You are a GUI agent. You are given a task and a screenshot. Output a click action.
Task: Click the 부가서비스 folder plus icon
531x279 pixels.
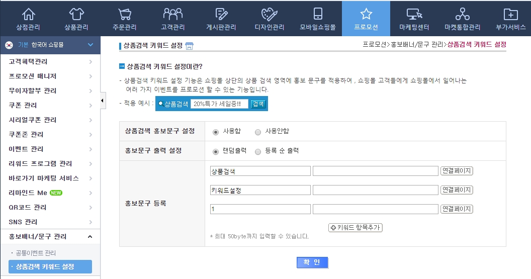[510, 15]
